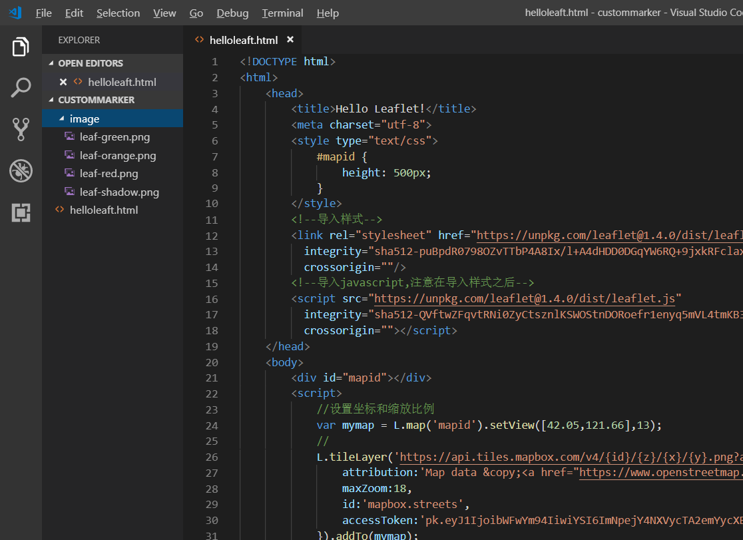This screenshot has height=540, width=743.
Task: Open the Go menu
Action: point(196,13)
